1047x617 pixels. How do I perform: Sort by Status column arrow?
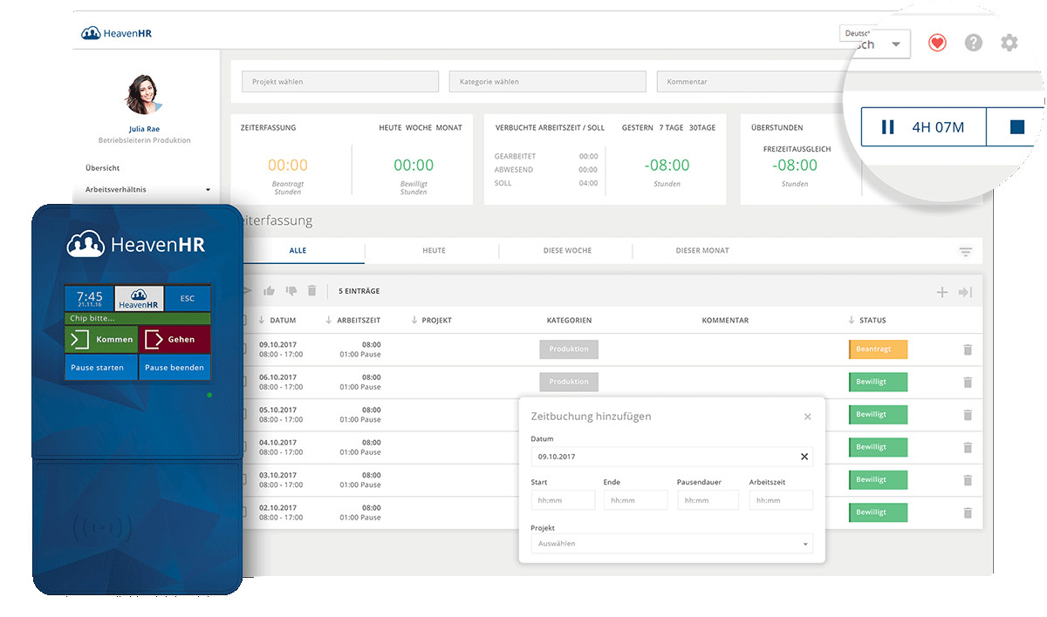(x=852, y=320)
